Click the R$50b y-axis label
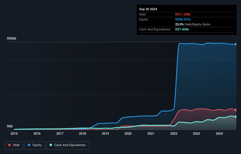 tap(11, 38)
